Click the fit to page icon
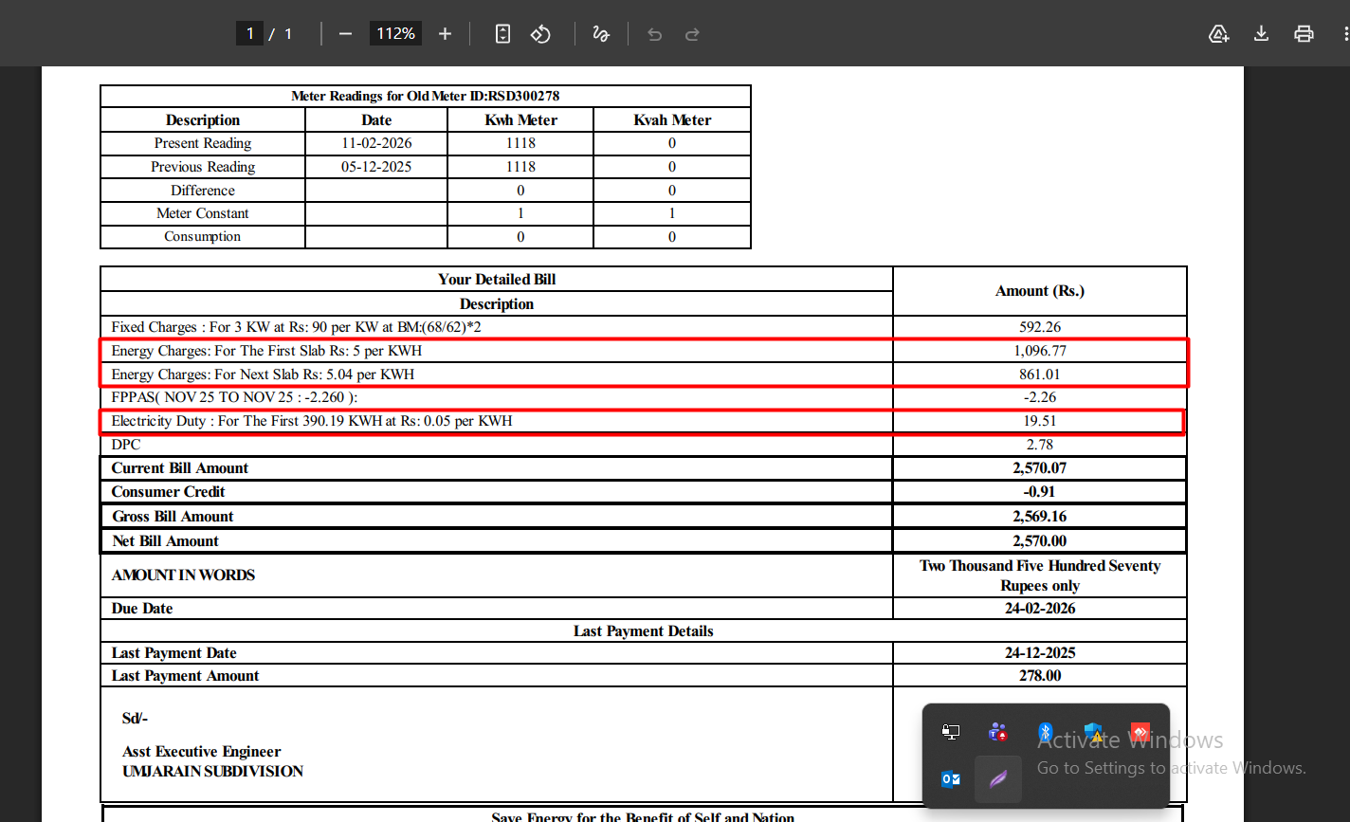 [502, 34]
